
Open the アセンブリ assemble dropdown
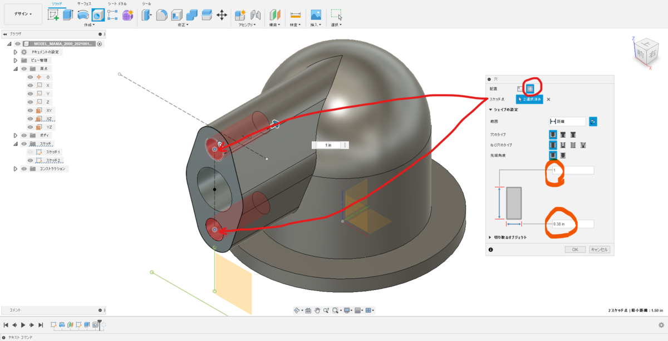(x=247, y=25)
